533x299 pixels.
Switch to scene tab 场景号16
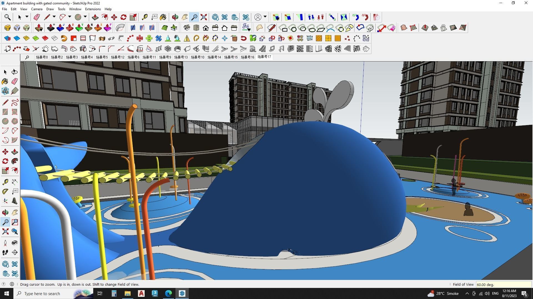(x=247, y=57)
